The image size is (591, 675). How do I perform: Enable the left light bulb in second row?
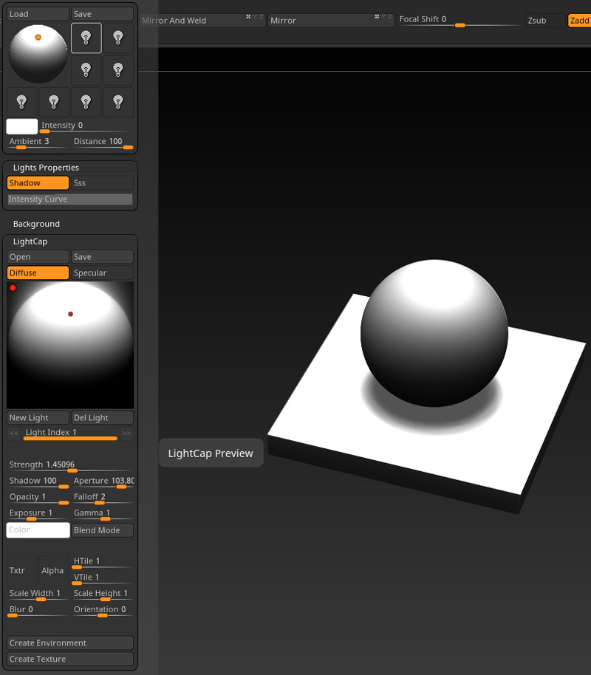click(86, 70)
